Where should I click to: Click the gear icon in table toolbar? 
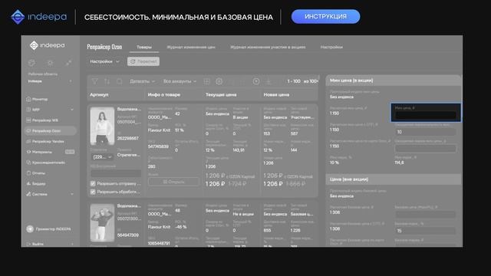[x=219, y=81]
